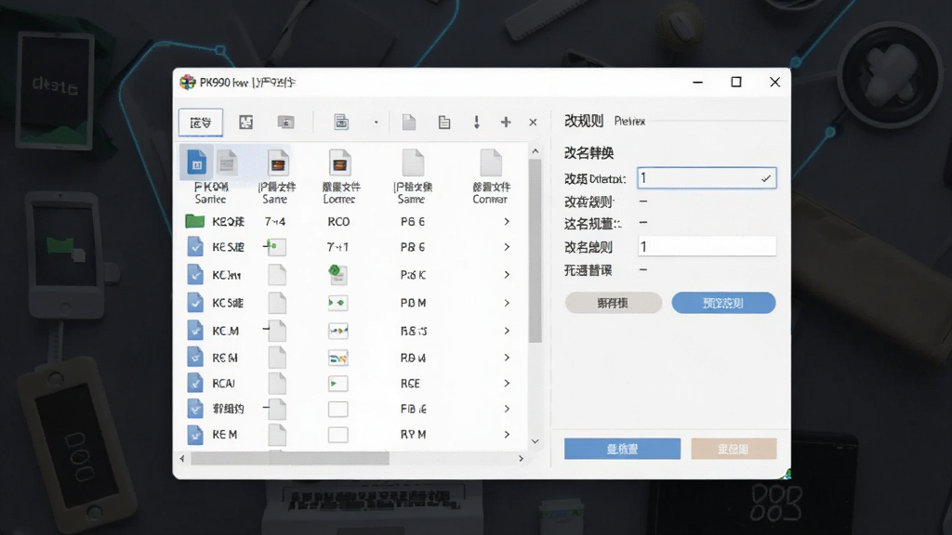Click the outlined text button in the toolbar

click(x=201, y=123)
